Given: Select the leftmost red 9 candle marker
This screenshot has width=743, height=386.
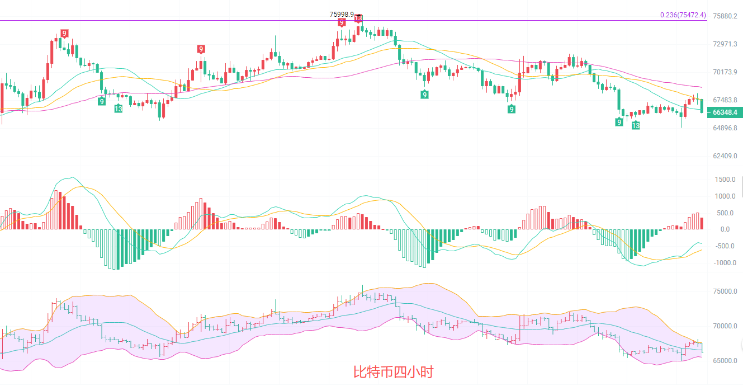Looking at the screenshot, I should [64, 34].
